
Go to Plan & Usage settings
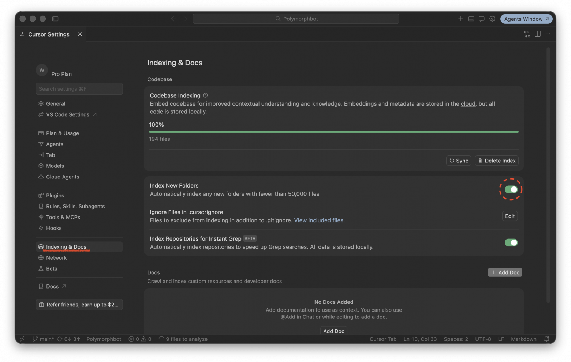(79, 133)
